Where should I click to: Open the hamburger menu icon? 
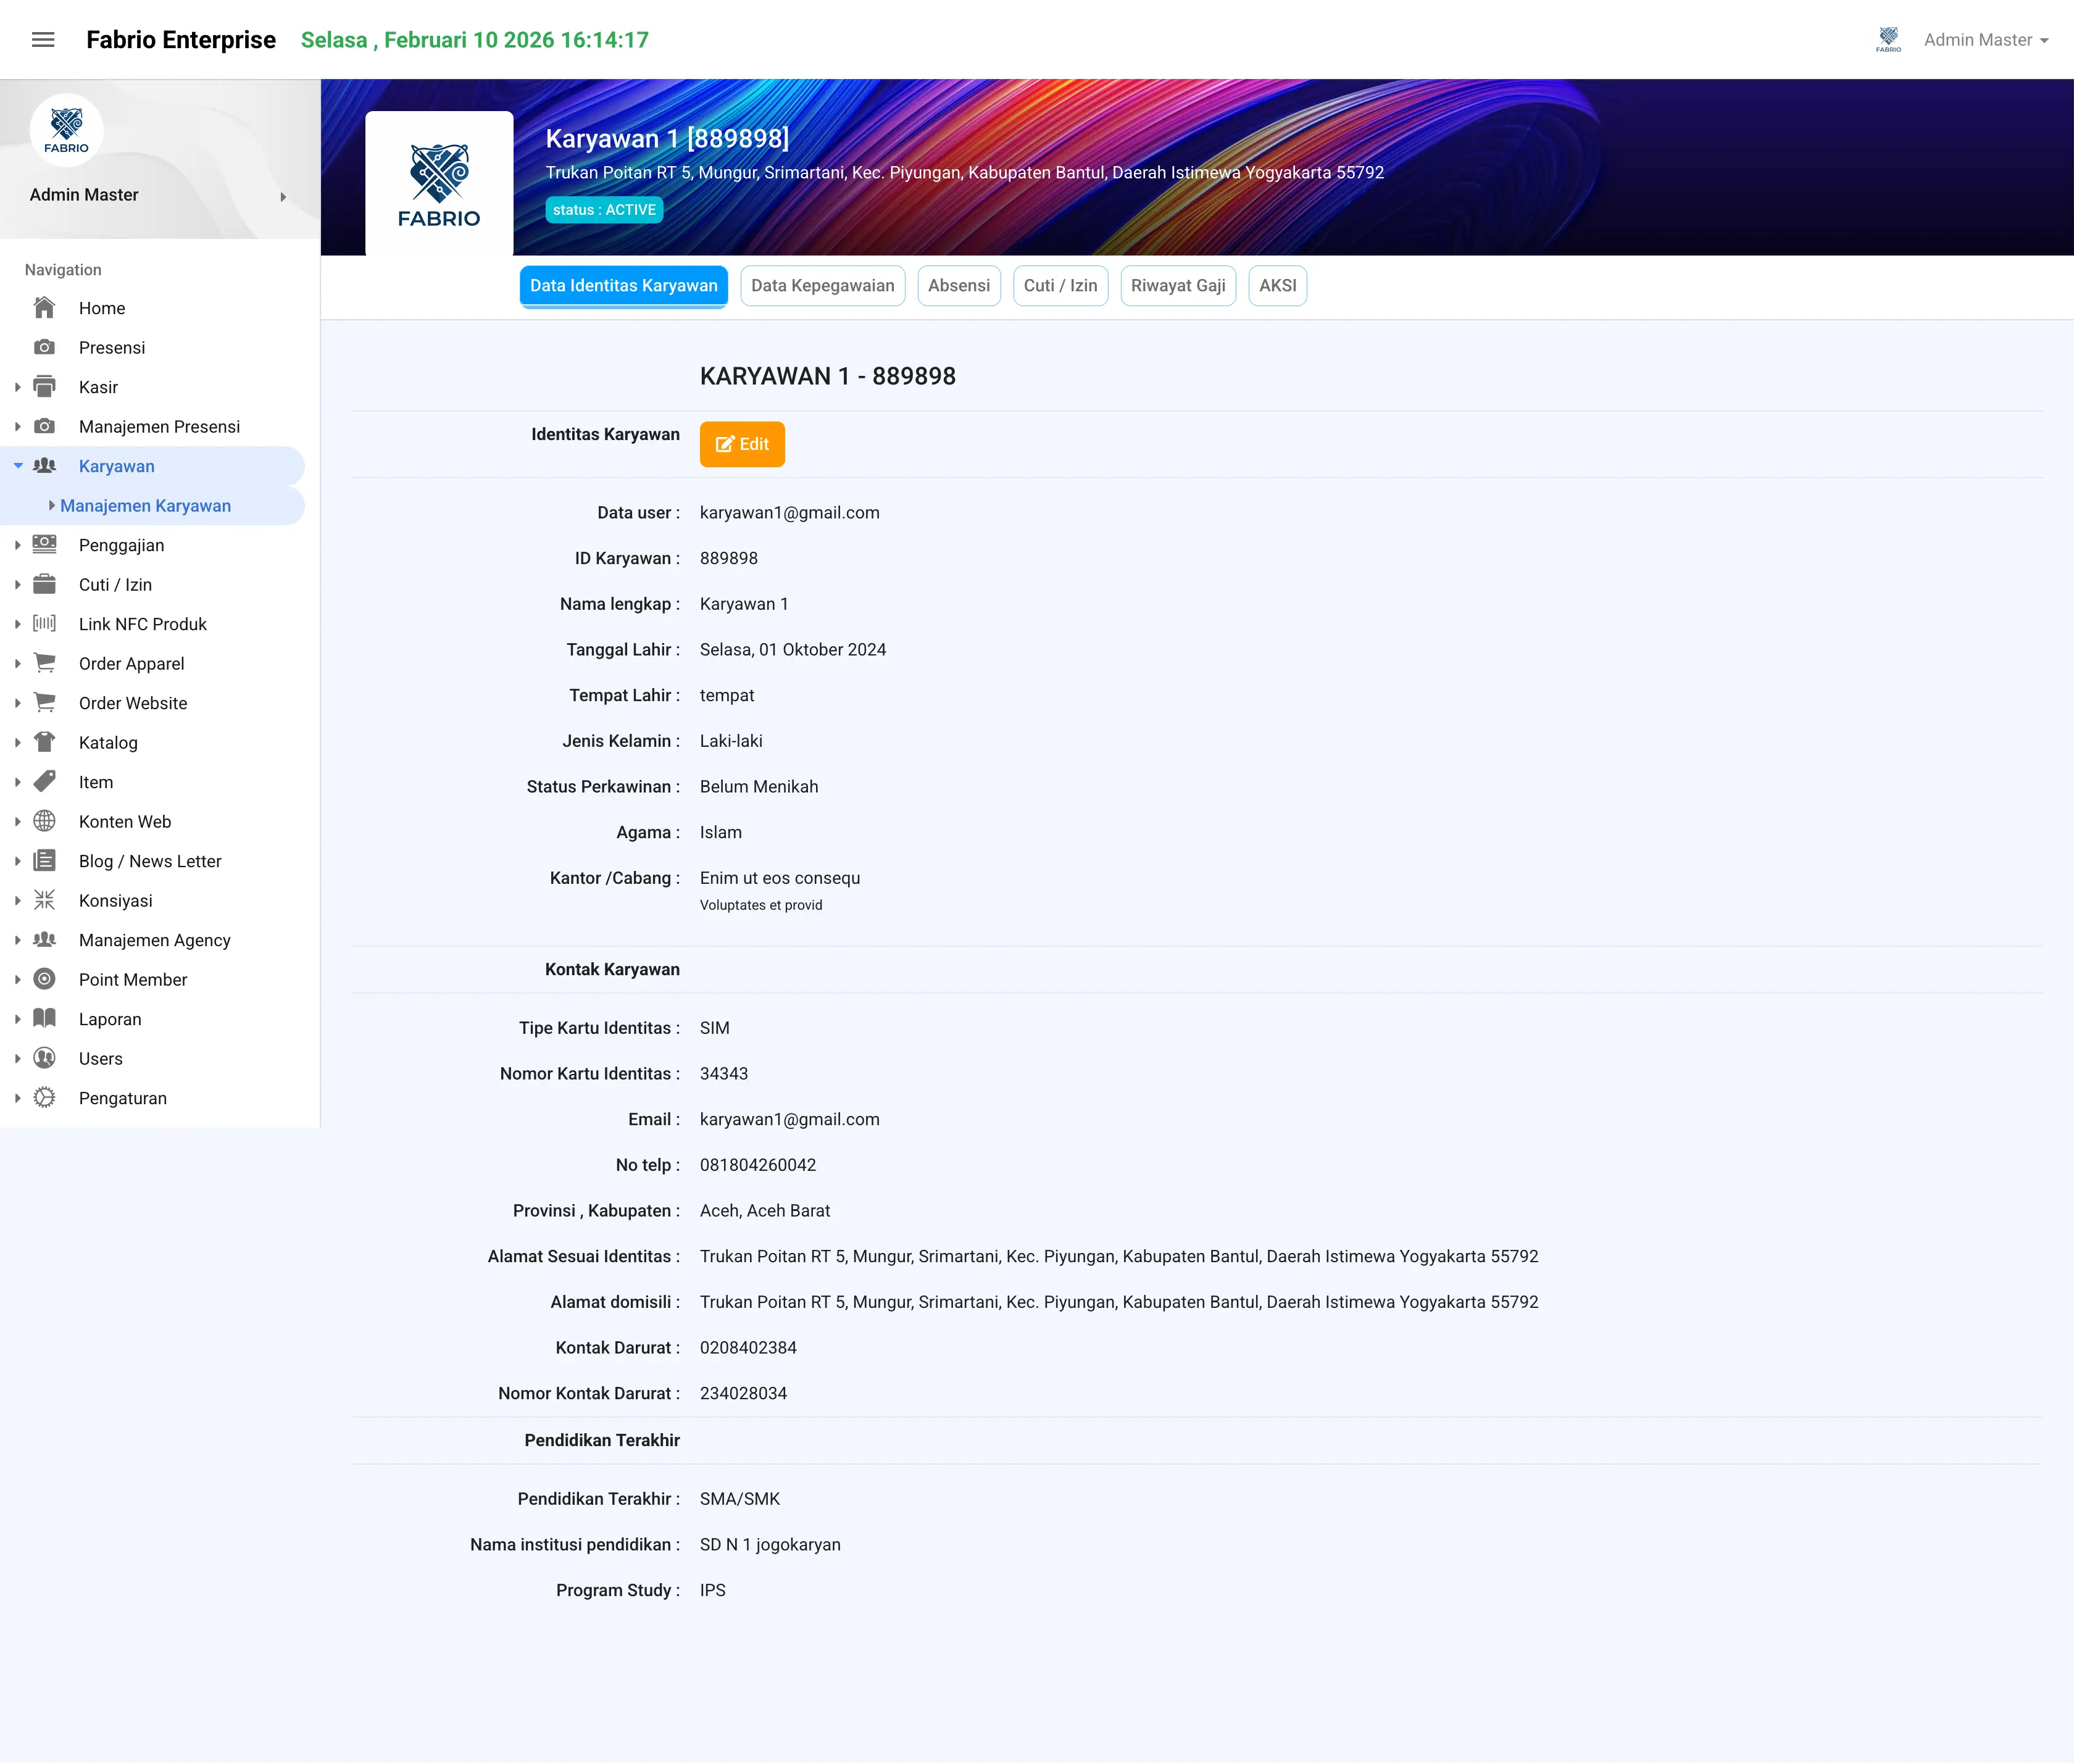click(43, 40)
